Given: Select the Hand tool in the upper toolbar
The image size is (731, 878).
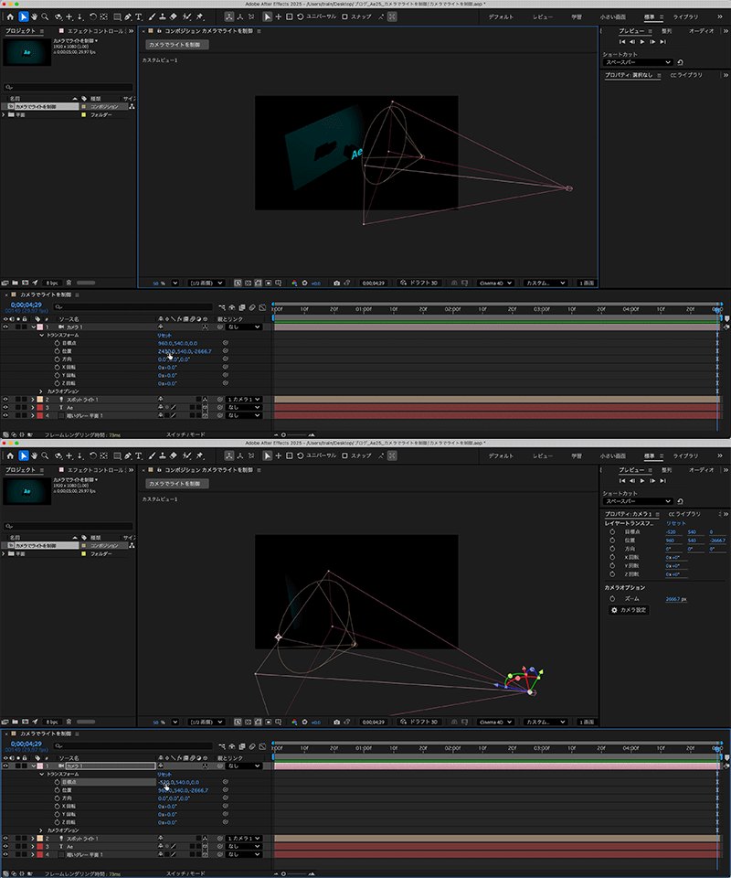Looking at the screenshot, I should click(x=35, y=16).
